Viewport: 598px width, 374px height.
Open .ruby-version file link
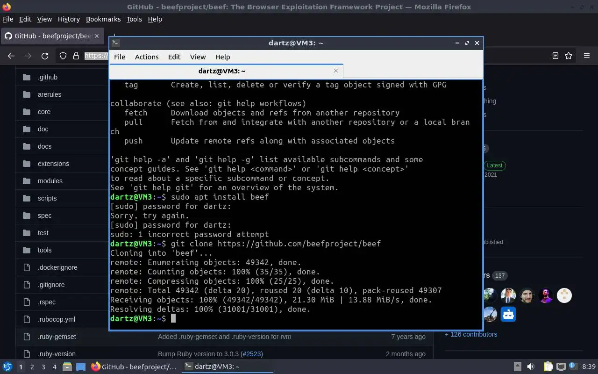pyautogui.click(x=57, y=354)
